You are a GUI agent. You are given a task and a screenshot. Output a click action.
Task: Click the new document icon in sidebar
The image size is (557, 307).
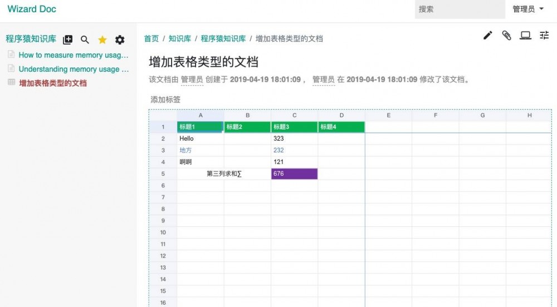point(67,39)
